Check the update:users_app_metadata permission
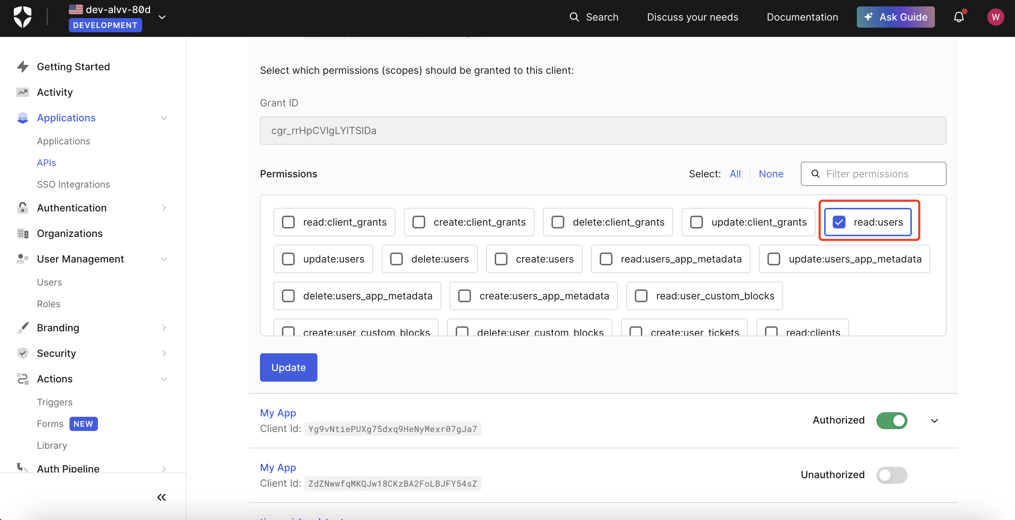This screenshot has width=1015, height=520. pyautogui.click(x=773, y=259)
